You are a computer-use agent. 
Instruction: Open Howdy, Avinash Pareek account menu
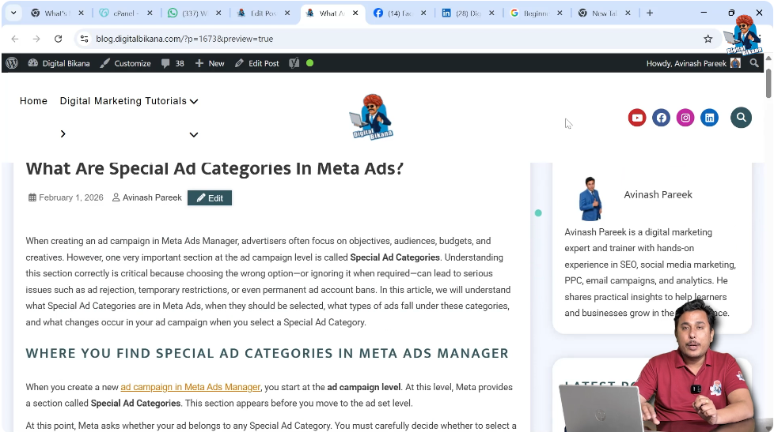click(x=693, y=63)
